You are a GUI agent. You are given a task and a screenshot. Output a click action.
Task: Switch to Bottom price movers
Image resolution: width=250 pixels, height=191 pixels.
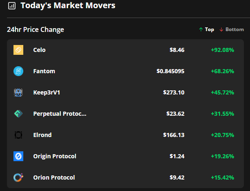click(x=232, y=29)
